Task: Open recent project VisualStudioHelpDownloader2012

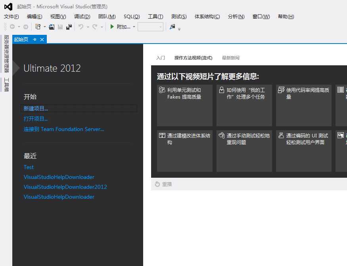Action: point(65,187)
